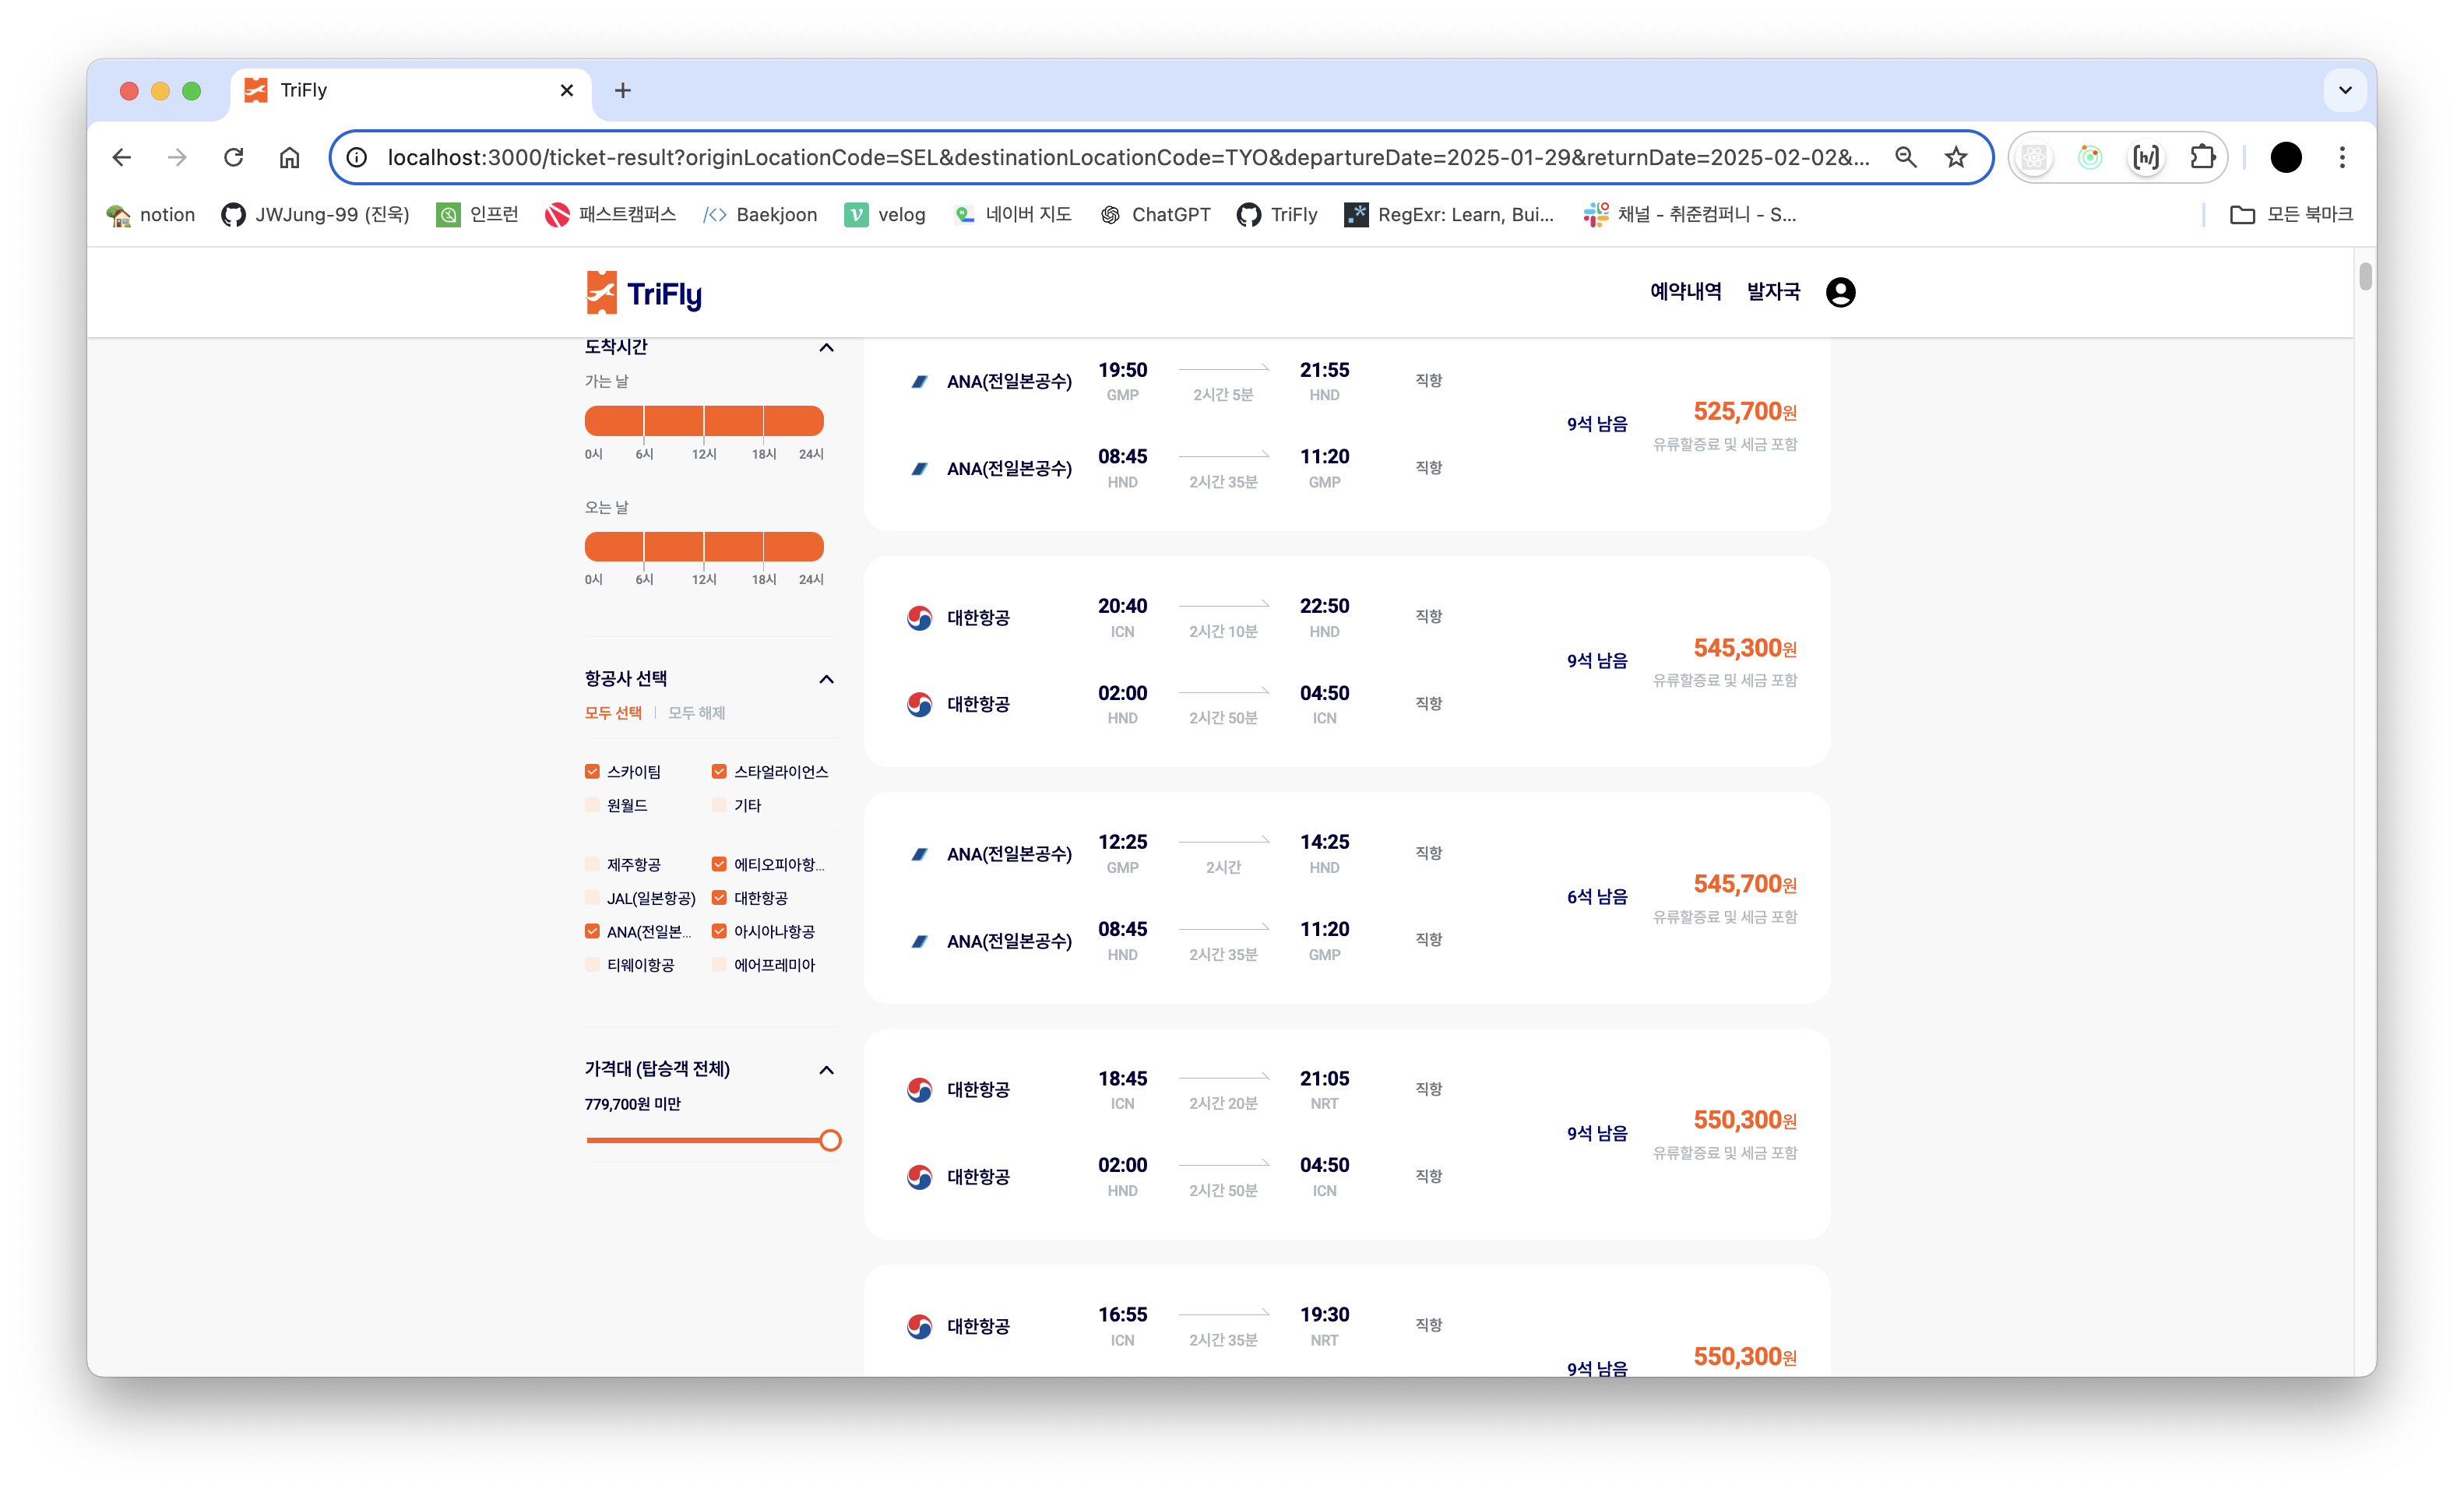This screenshot has width=2464, height=1492.
Task: Open the Chrome three-dot menu
Action: click(2342, 157)
